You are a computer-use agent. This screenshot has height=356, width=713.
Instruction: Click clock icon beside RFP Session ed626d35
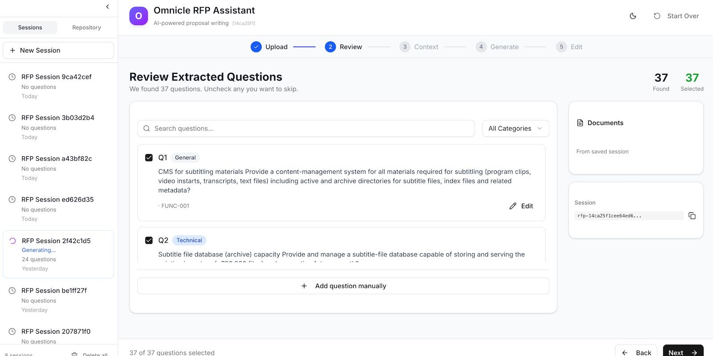point(12,200)
